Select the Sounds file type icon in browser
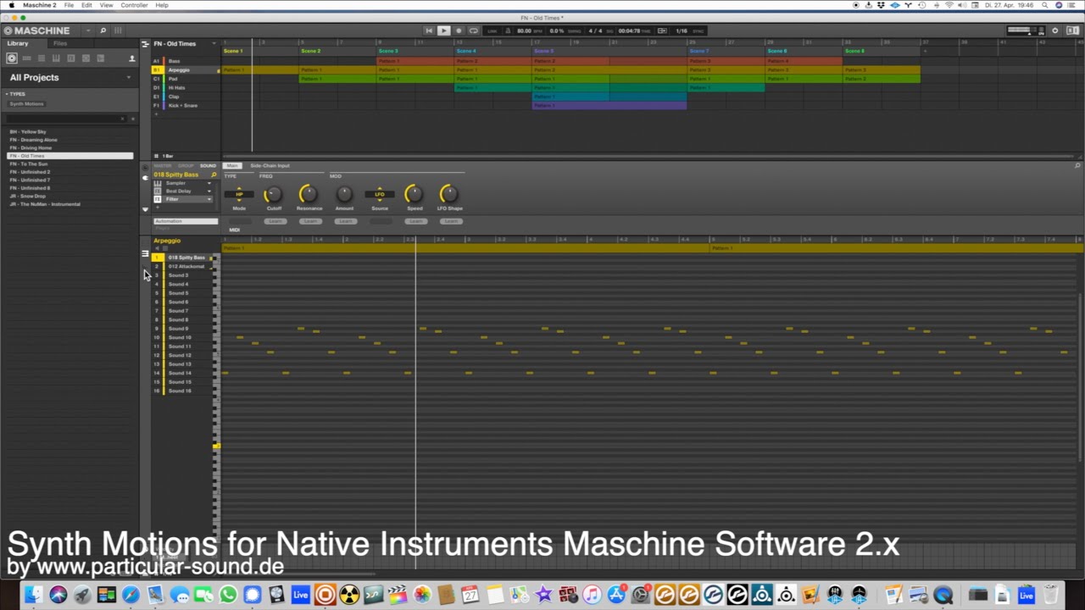1085x610 pixels. 41,58
